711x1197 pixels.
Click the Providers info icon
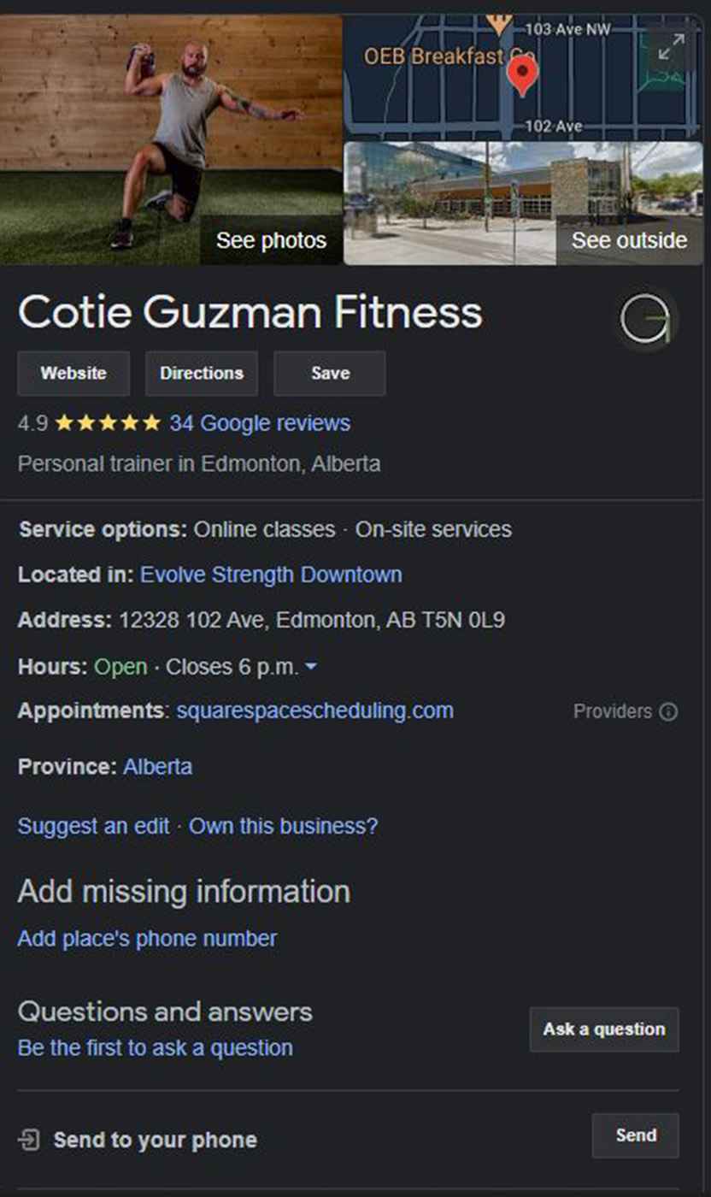click(671, 711)
